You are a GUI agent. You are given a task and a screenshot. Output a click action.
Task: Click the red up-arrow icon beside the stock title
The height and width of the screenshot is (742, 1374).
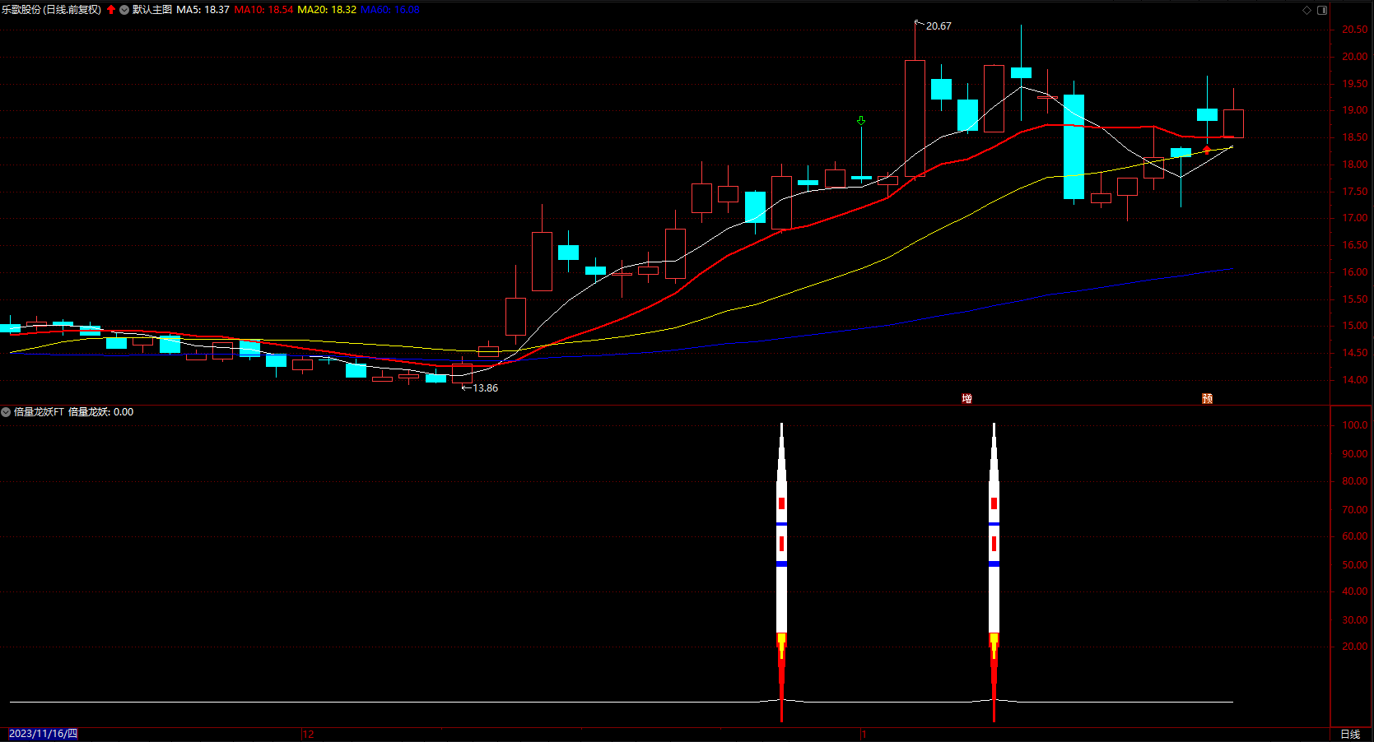[x=111, y=10]
